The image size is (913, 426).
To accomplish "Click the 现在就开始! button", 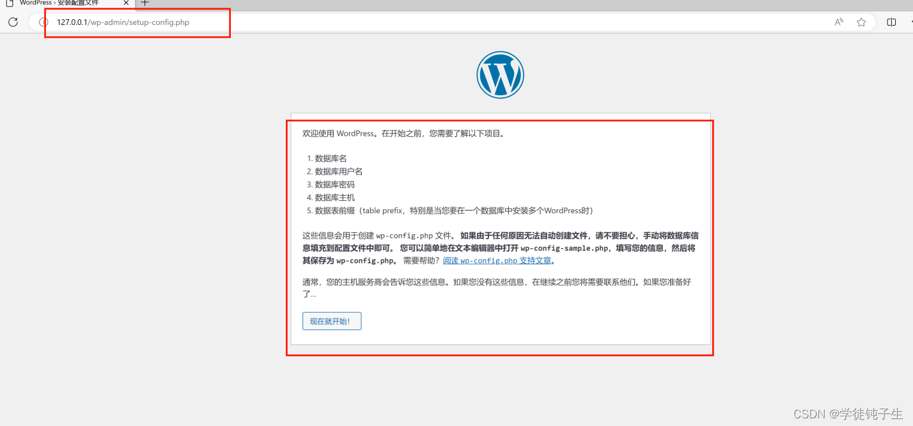I will click(x=332, y=321).
